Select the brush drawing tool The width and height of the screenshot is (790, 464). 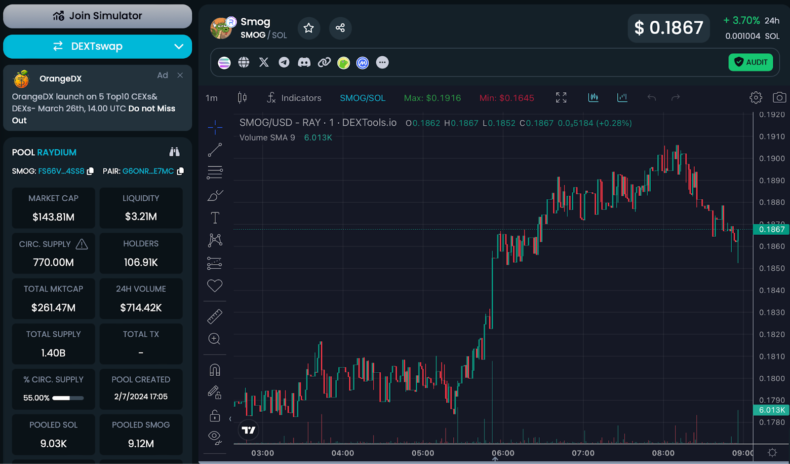[215, 196]
